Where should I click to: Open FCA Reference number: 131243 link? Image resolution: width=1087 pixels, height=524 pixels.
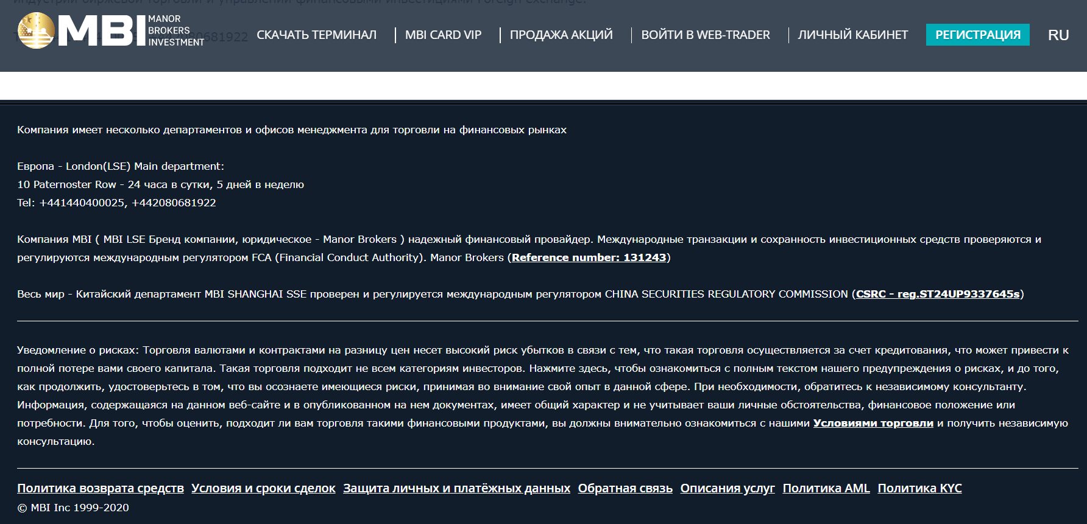click(x=589, y=257)
